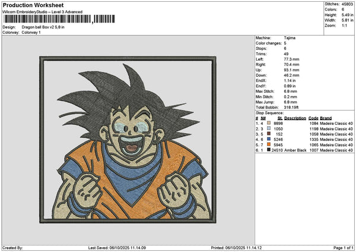Click the Description column header
Screen dimensions: 356x252
click(295, 118)
